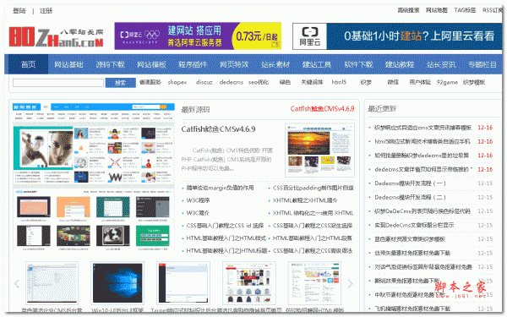
Task: Open Catfish鲶鱼CMSv4.6.9 article title
Action: [x=218, y=129]
